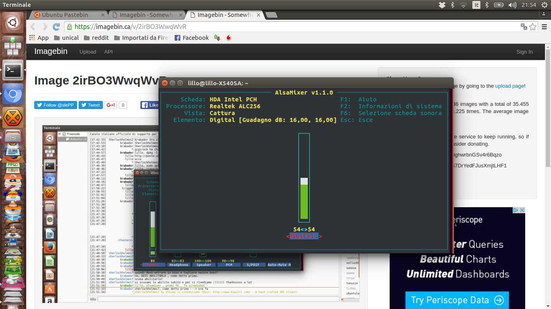Image resolution: width=551 pixels, height=309 pixels.
Task: Click the keyboard icon with green arrow in launcher
Action: (x=13, y=47)
